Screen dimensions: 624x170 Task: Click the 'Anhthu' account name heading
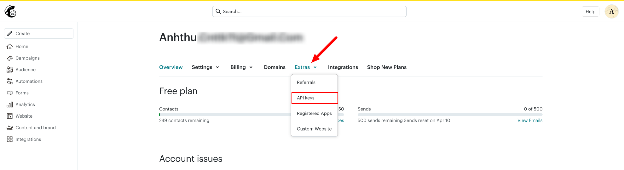click(x=178, y=37)
